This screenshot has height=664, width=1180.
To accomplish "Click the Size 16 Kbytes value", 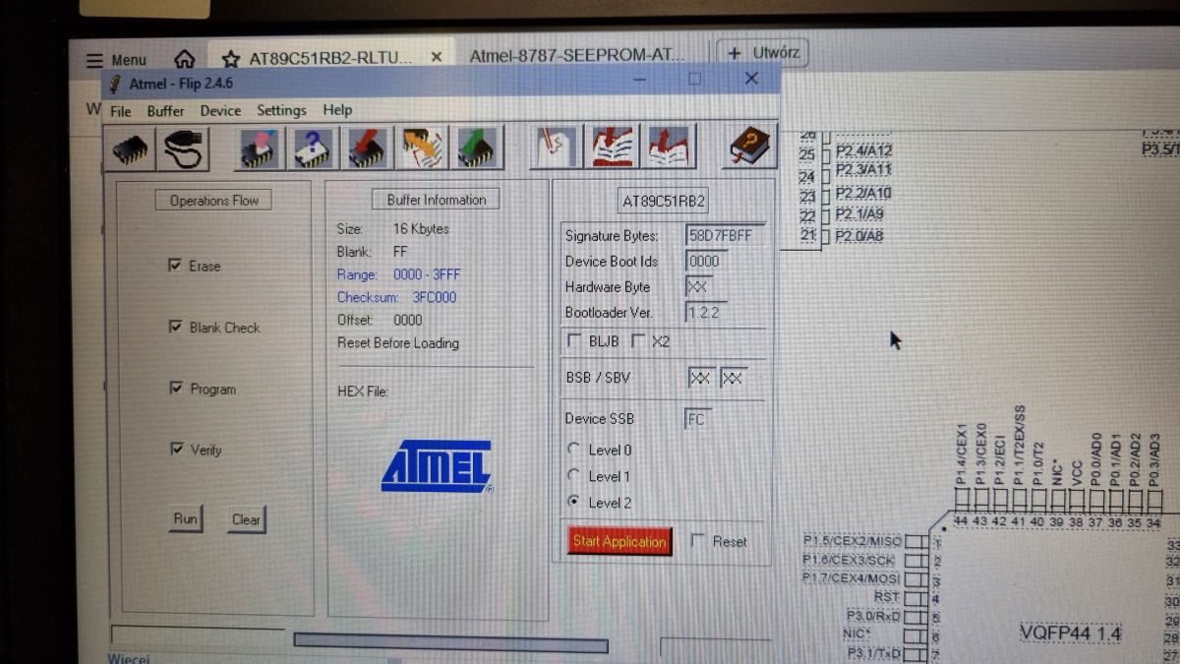I will coord(421,228).
